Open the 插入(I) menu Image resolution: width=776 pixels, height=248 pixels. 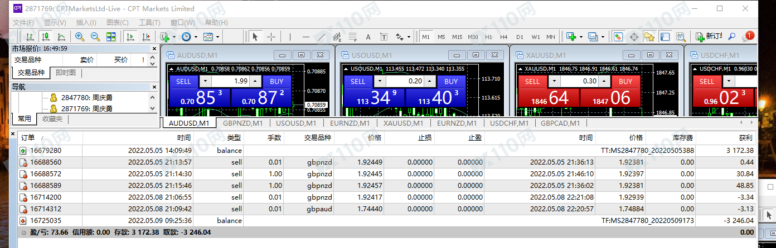point(86,23)
